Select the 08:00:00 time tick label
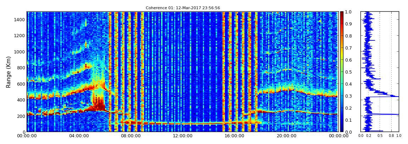The height and width of the screenshot is (144, 408). 130,136
